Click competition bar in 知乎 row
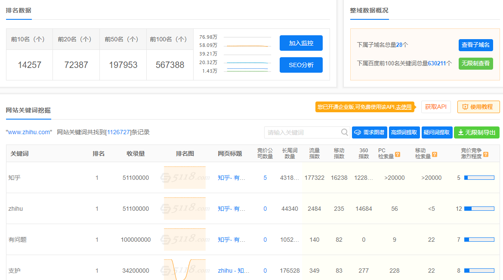503x280 pixels. coord(479,178)
